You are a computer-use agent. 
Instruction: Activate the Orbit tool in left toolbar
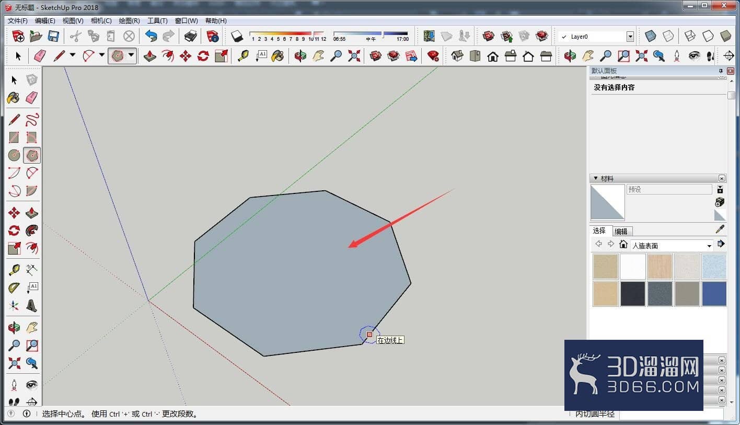click(x=14, y=328)
